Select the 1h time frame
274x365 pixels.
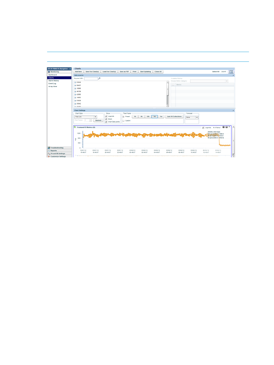click(135, 117)
